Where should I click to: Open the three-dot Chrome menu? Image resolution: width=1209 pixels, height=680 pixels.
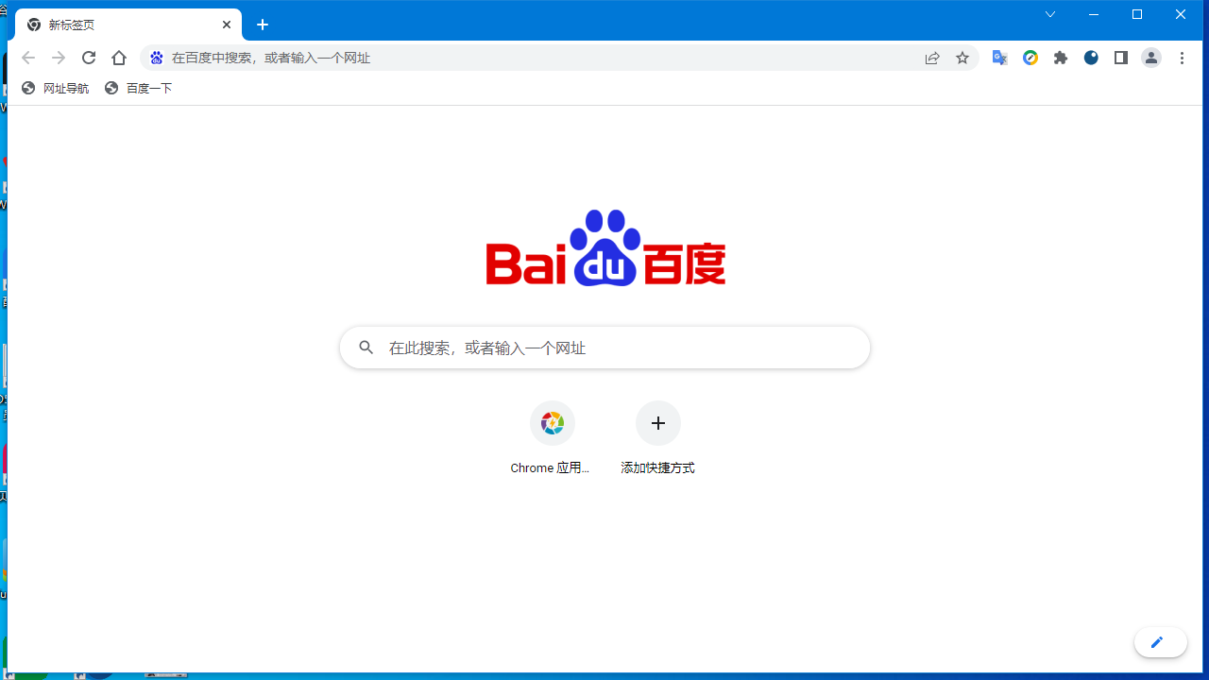click(x=1183, y=58)
